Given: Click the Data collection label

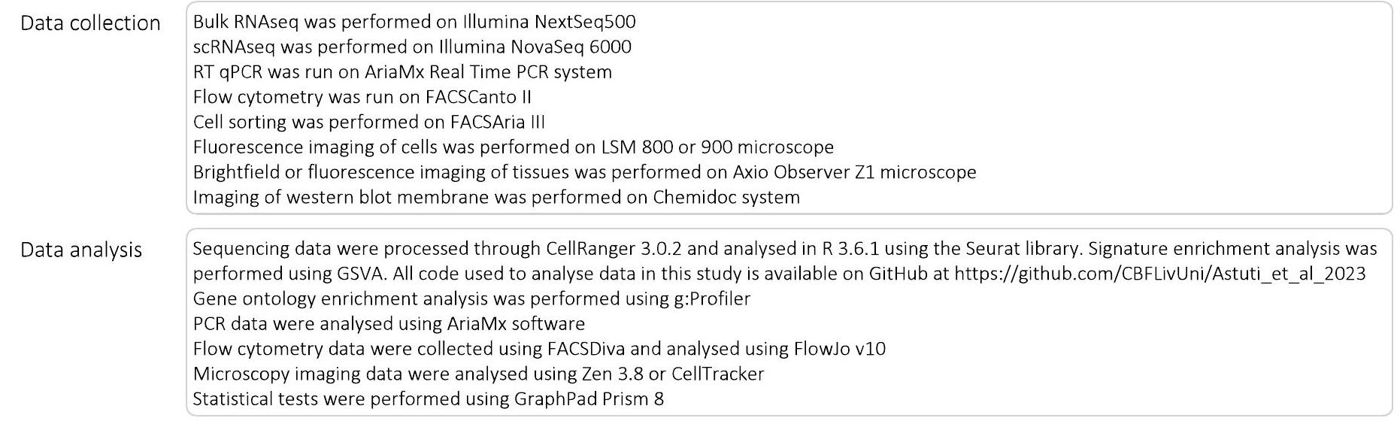Looking at the screenshot, I should pyautogui.click(x=90, y=23).
